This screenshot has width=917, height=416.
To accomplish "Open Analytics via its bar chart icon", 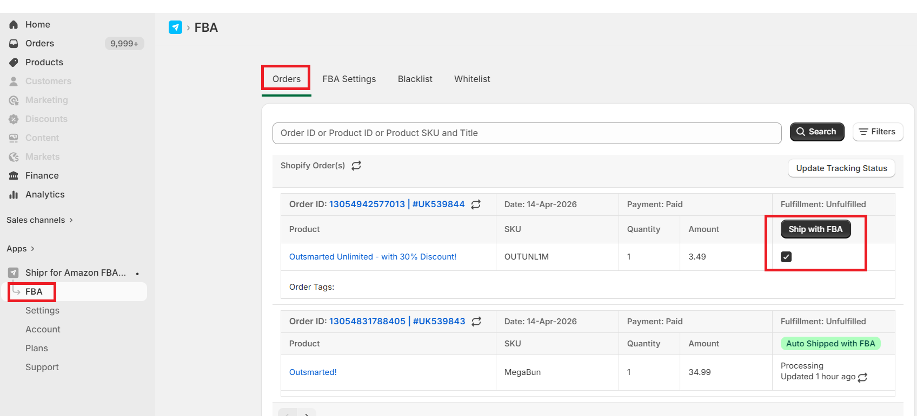I will tap(14, 195).
